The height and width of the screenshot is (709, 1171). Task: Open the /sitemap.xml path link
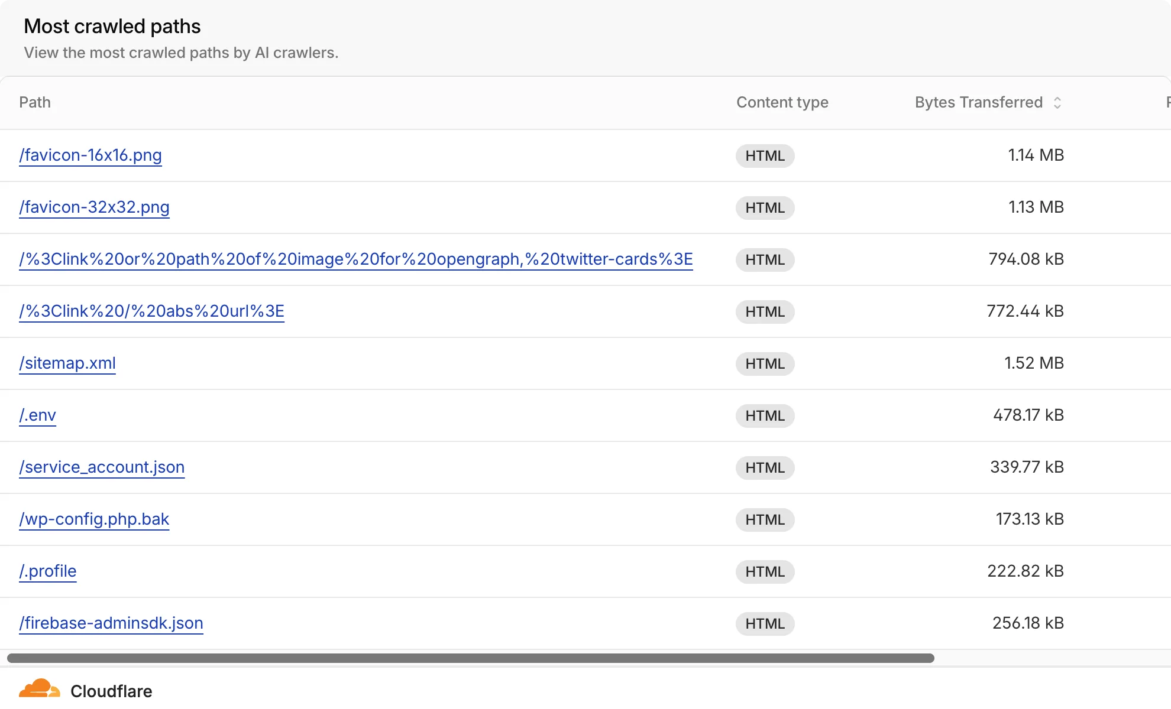tap(67, 363)
